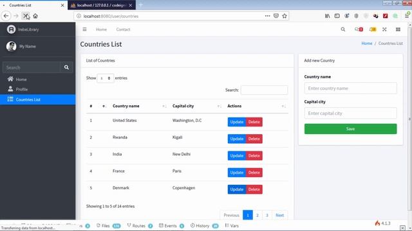Save the new country form
Screen dimensions: 412x231
350,129
